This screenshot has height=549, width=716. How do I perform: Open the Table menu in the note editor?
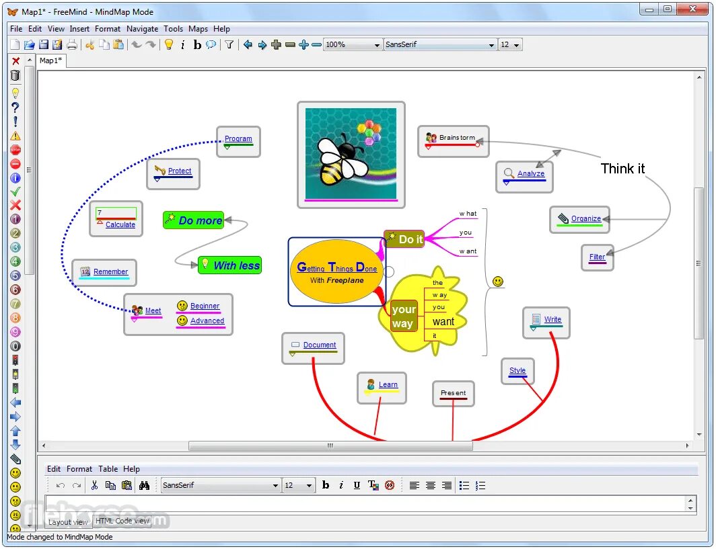pyautogui.click(x=108, y=469)
